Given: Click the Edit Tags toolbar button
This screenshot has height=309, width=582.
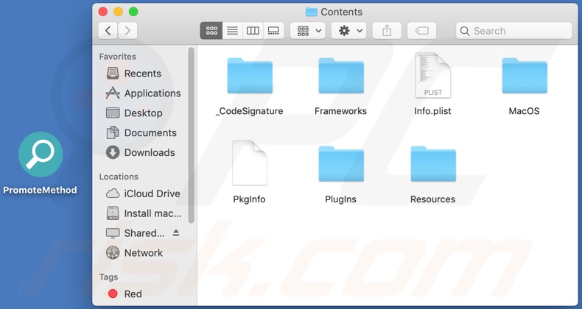Looking at the screenshot, I should click(x=421, y=31).
